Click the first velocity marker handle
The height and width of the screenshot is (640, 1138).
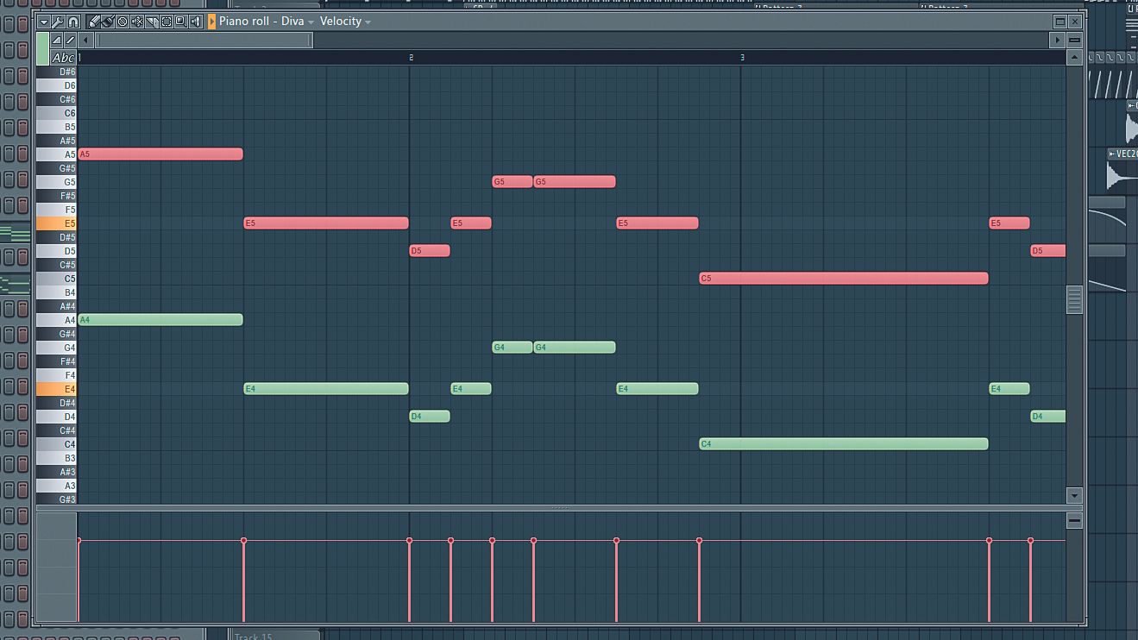coord(79,540)
